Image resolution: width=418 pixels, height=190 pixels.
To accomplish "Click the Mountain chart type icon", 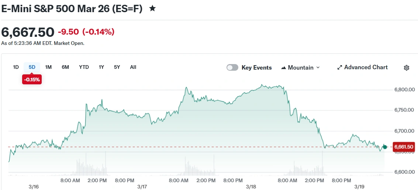I will [284, 68].
